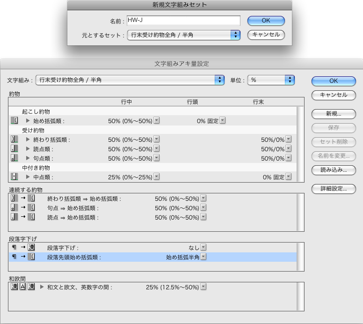Screen dimensions: 363x324
Task: Expand the 句点類 disclosure triangle
Action: point(28,158)
